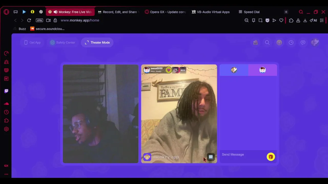Image resolution: width=328 pixels, height=184 pixels.
Task: Click the RGX badge
Action: click(x=183, y=70)
